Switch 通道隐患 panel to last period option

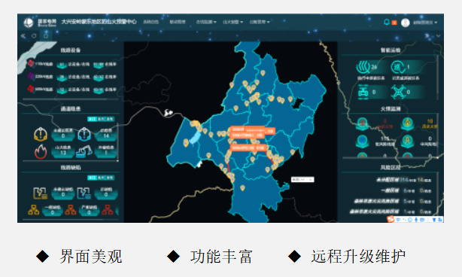click(x=110, y=119)
